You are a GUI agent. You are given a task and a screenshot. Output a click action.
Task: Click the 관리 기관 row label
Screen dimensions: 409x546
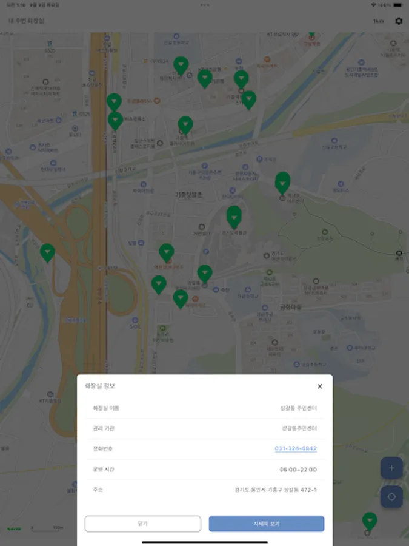pyautogui.click(x=103, y=428)
